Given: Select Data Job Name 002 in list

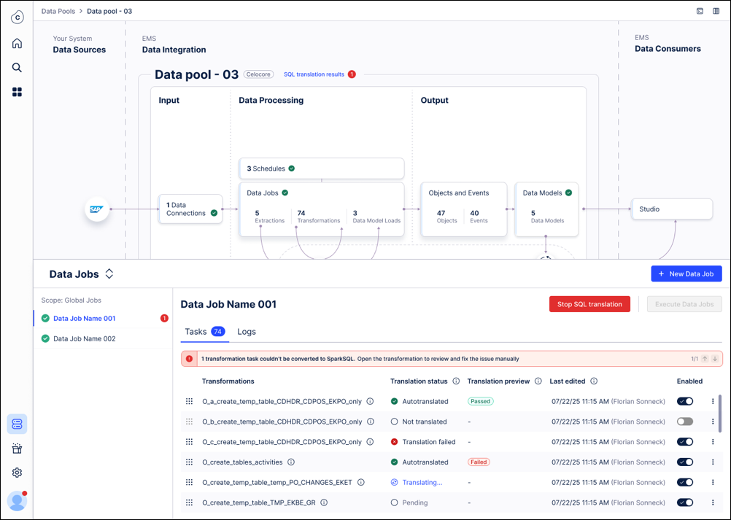Looking at the screenshot, I should click(x=84, y=338).
